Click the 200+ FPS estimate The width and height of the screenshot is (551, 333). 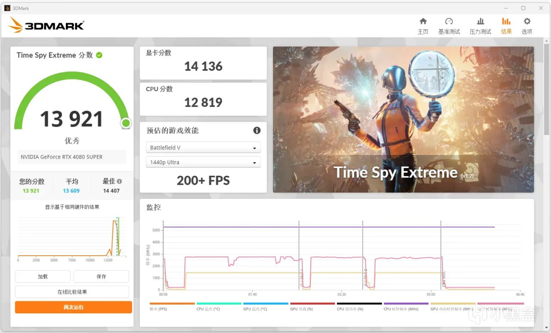203,180
